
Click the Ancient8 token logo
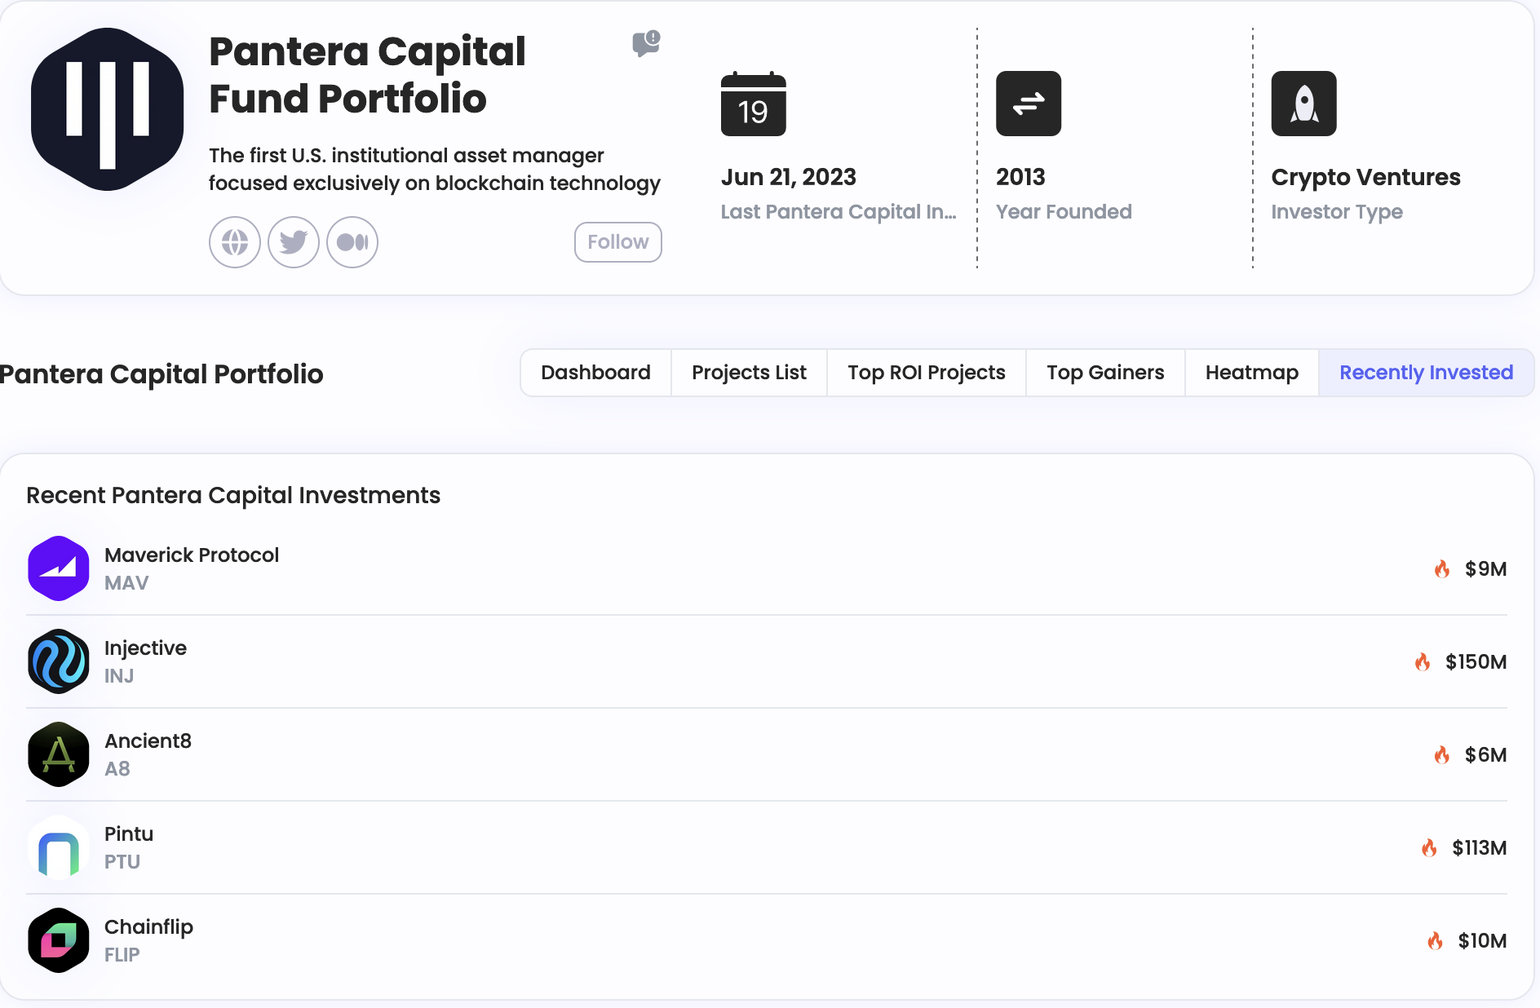click(59, 754)
